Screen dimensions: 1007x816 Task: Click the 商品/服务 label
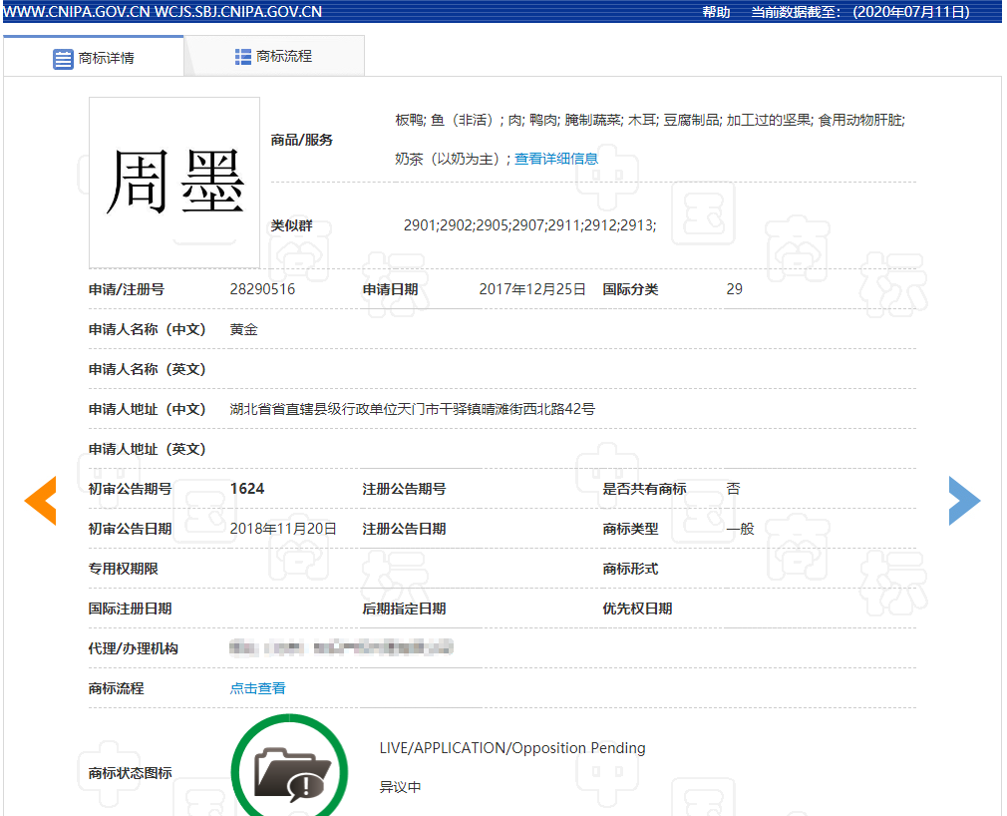click(x=302, y=140)
